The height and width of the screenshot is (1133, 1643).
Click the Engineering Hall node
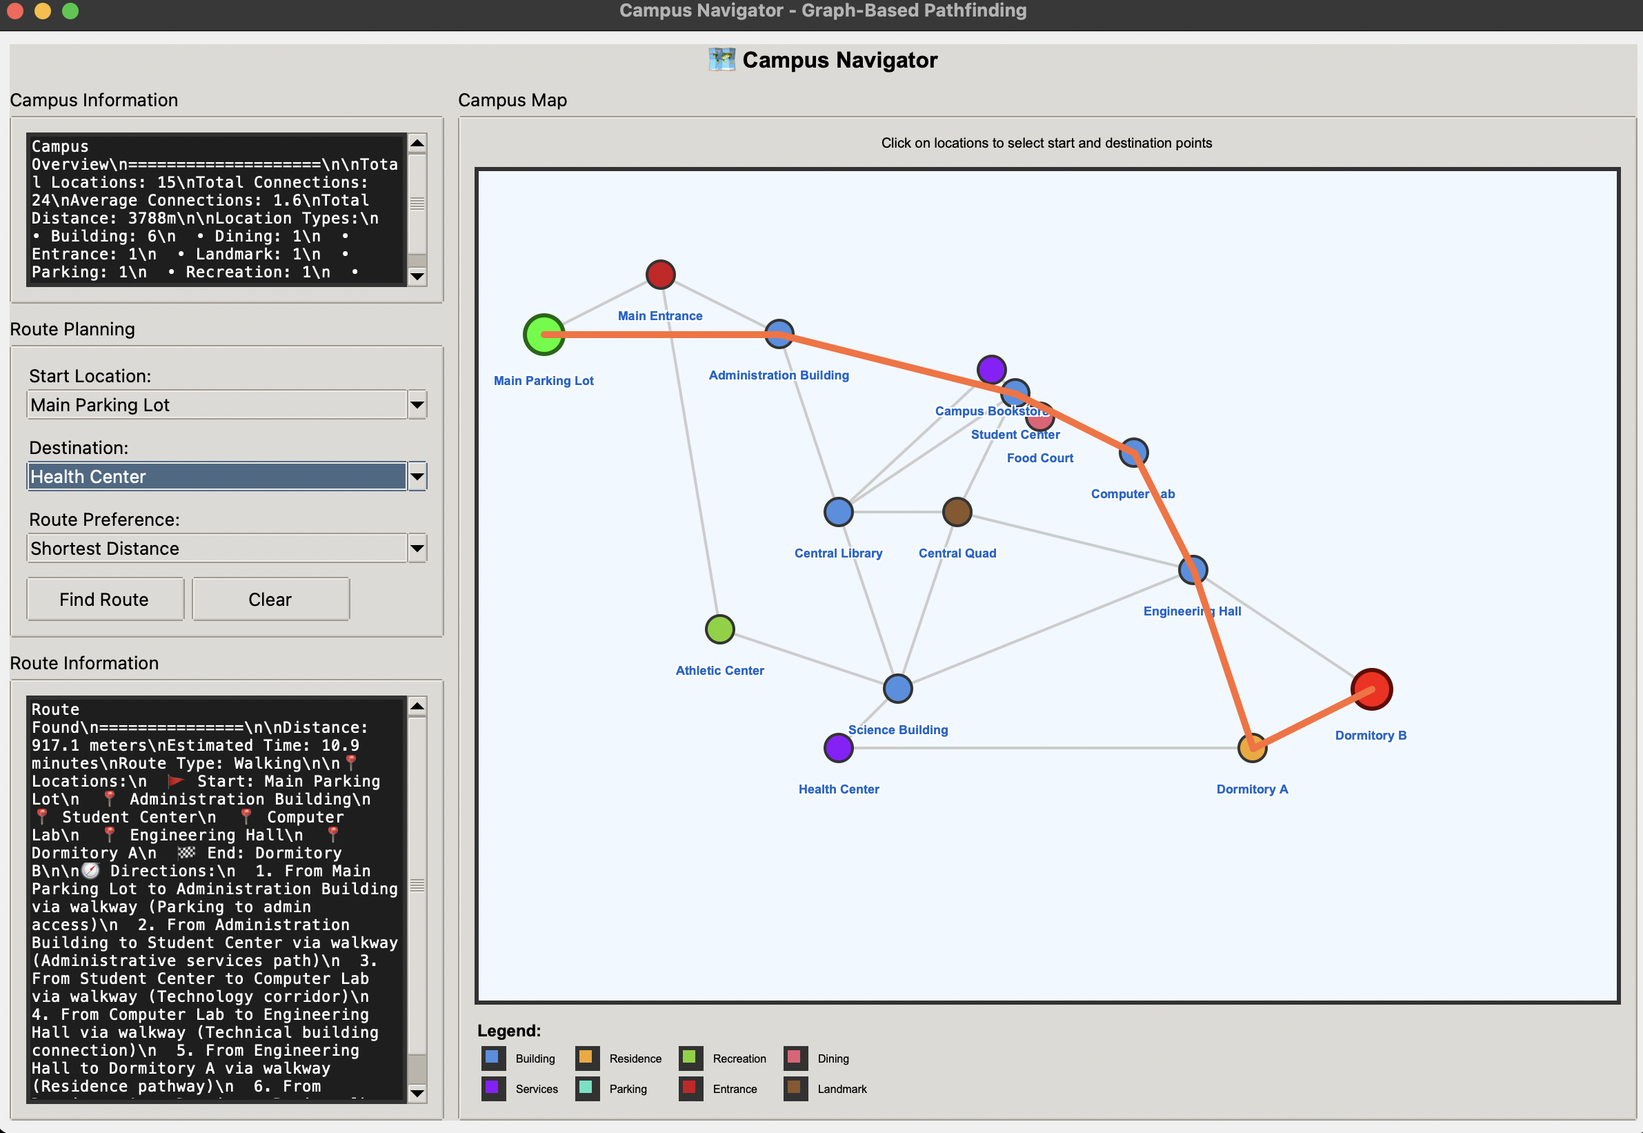tap(1193, 570)
